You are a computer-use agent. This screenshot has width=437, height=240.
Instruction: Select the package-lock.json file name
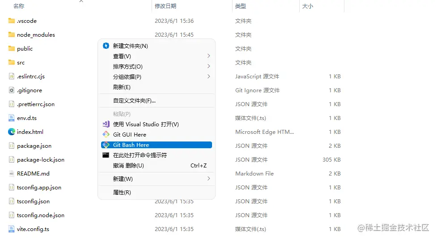41,160
